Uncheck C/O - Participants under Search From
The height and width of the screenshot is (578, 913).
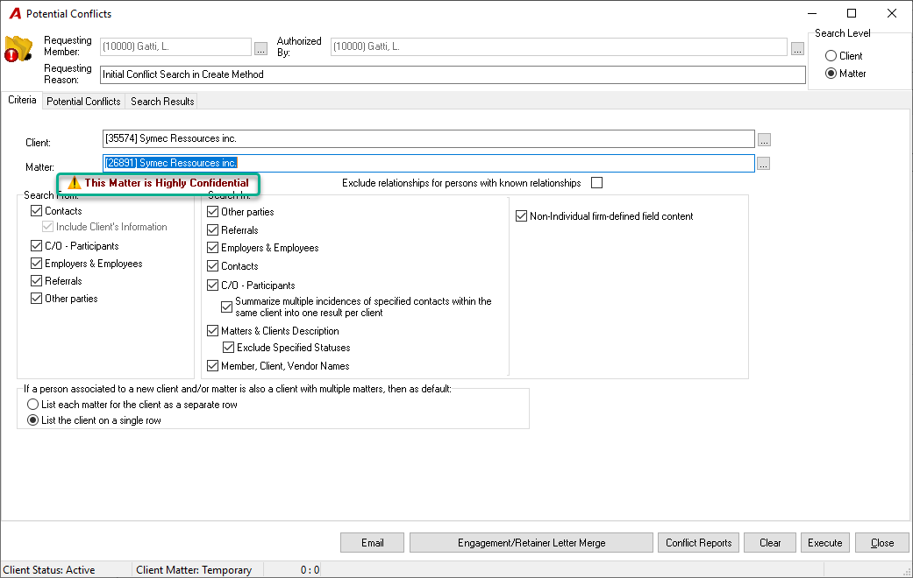click(36, 246)
